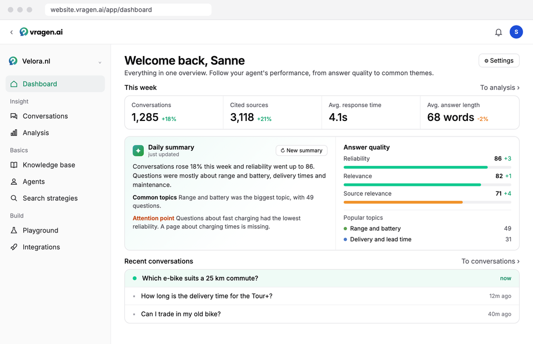Open the Agents menu item
The image size is (533, 344).
[55, 181]
